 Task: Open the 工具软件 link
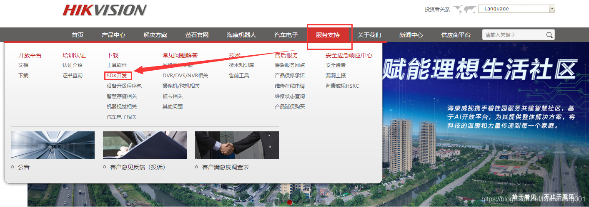[117, 65]
